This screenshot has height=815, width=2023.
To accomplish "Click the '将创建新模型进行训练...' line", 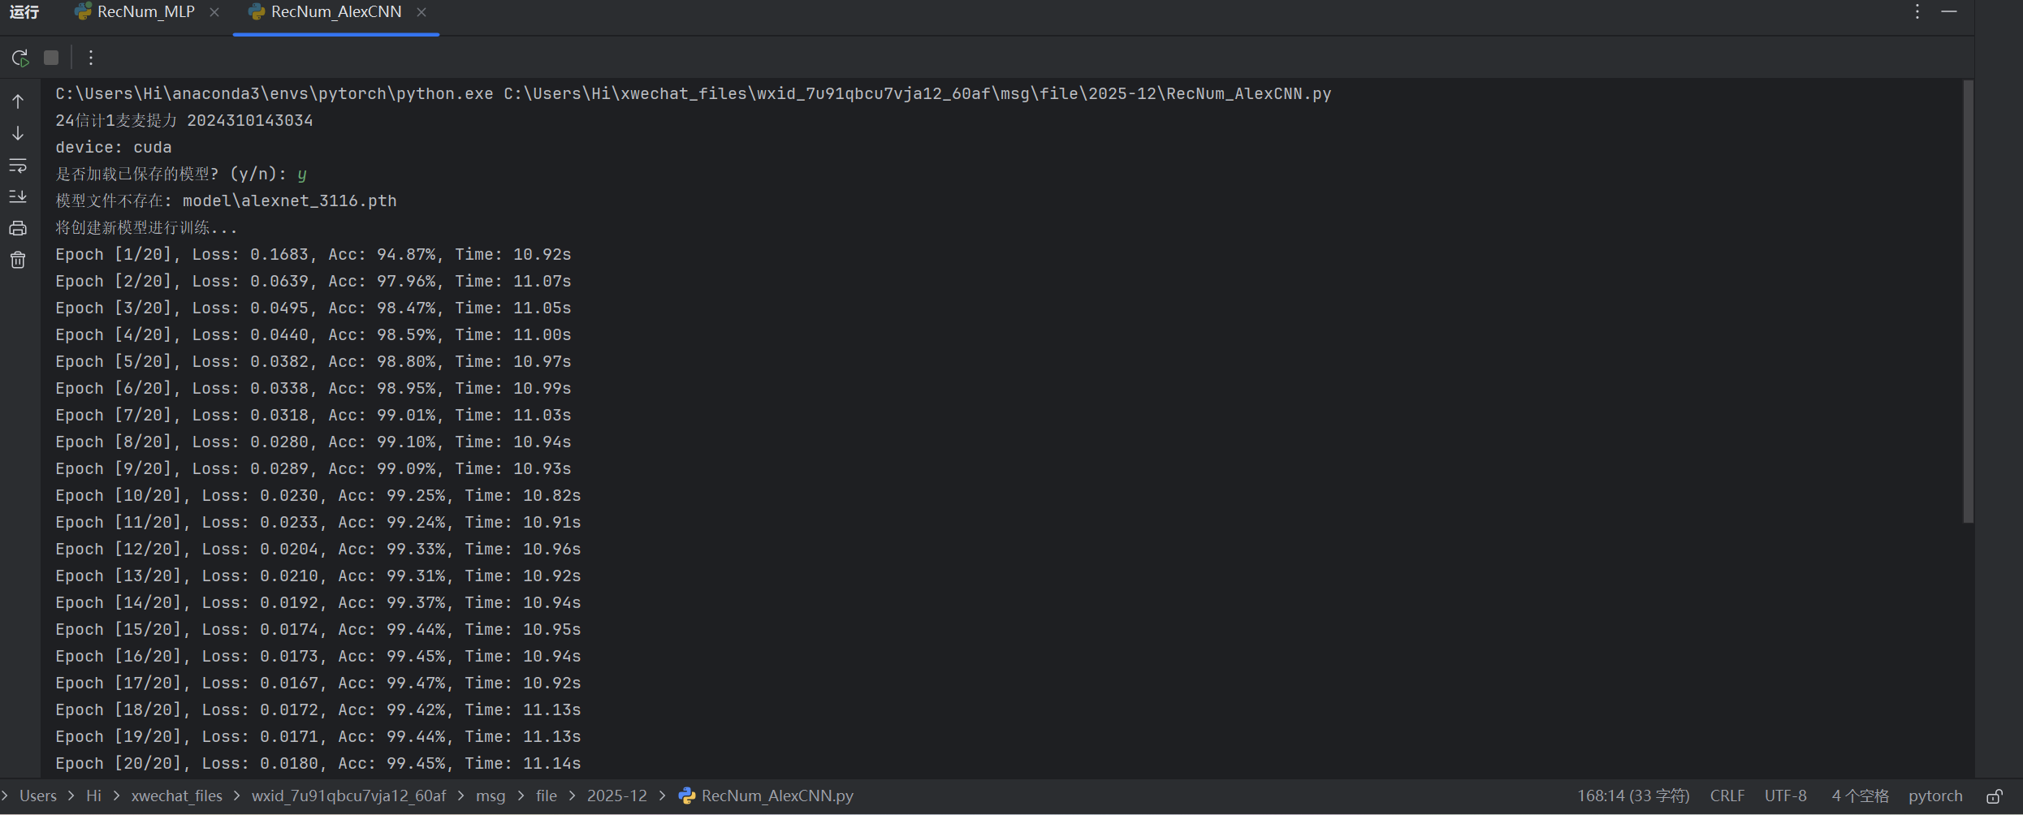I will [146, 228].
